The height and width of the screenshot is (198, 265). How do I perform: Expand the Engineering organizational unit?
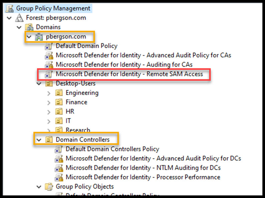click(x=49, y=93)
